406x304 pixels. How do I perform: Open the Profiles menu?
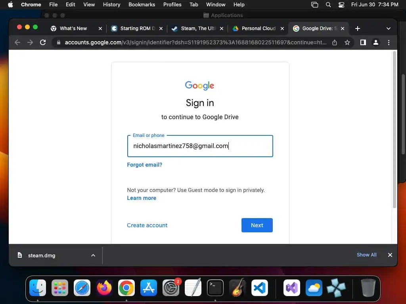tap(172, 5)
